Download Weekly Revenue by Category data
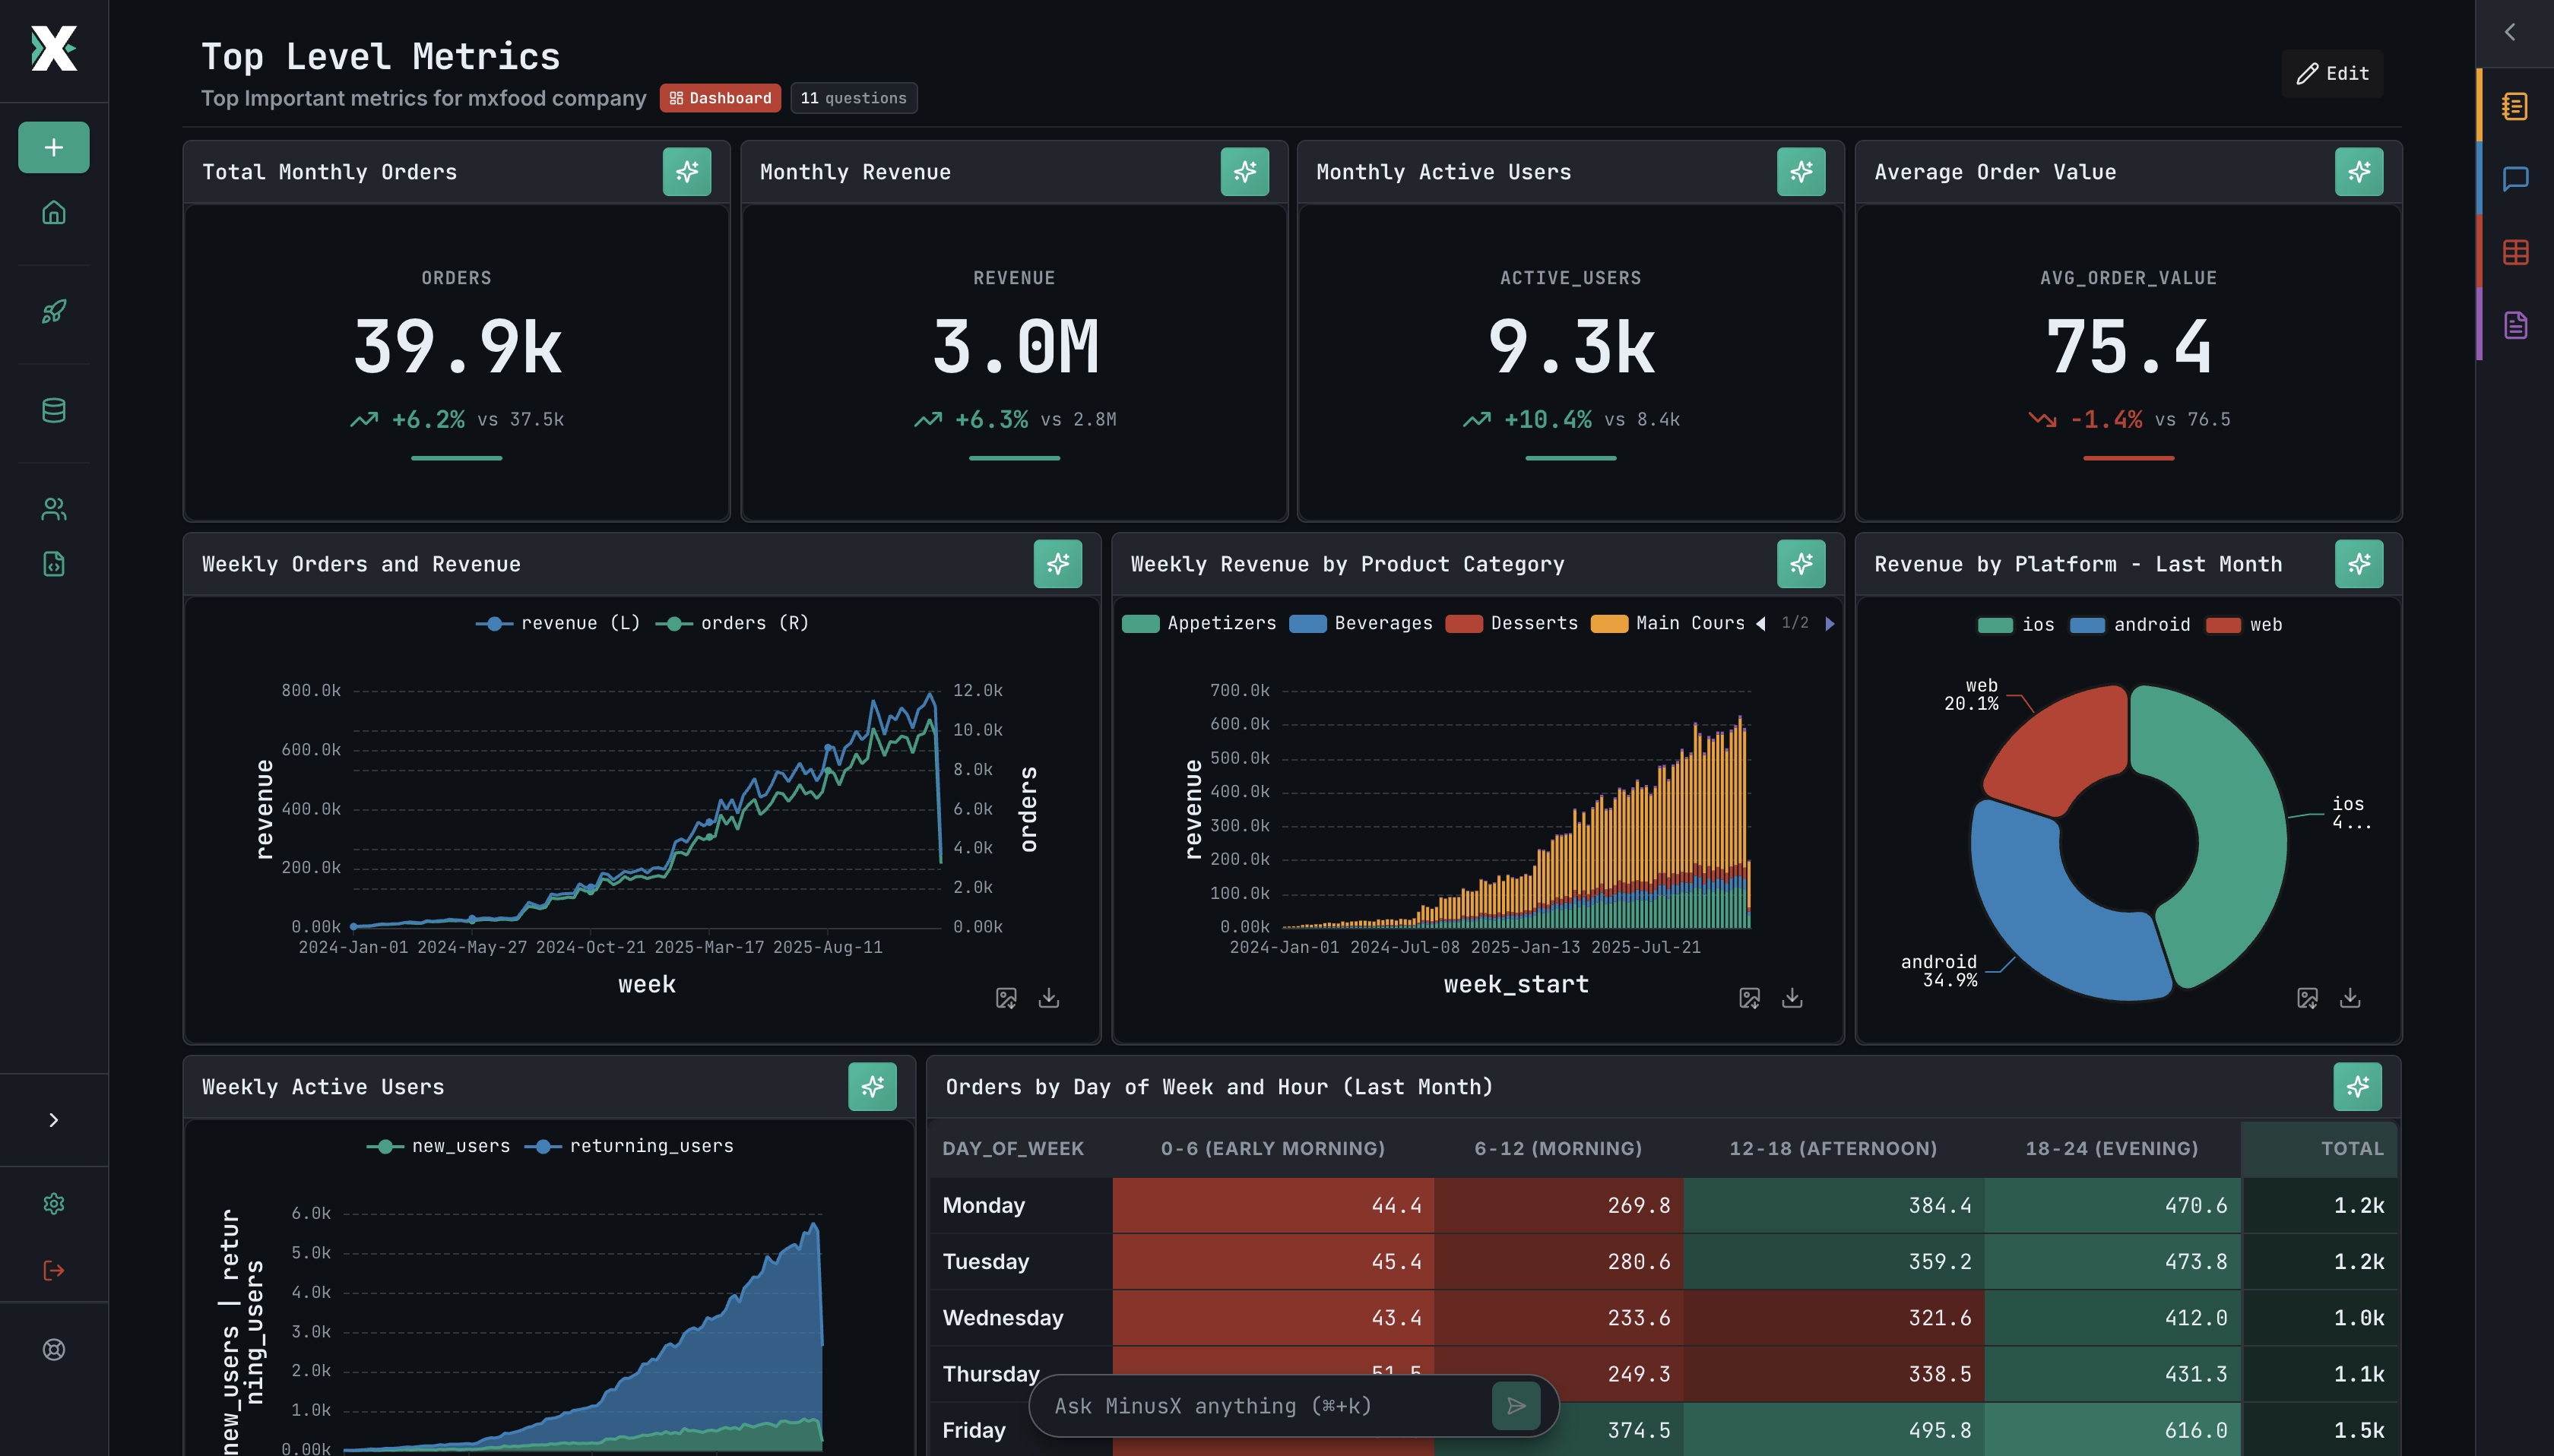Screen dimensions: 2554x1456 [1792, 998]
